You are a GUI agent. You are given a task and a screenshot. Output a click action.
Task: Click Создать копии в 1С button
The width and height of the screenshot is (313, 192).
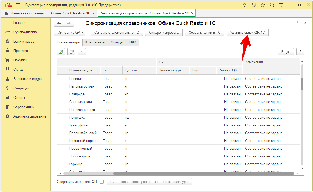[204, 32]
